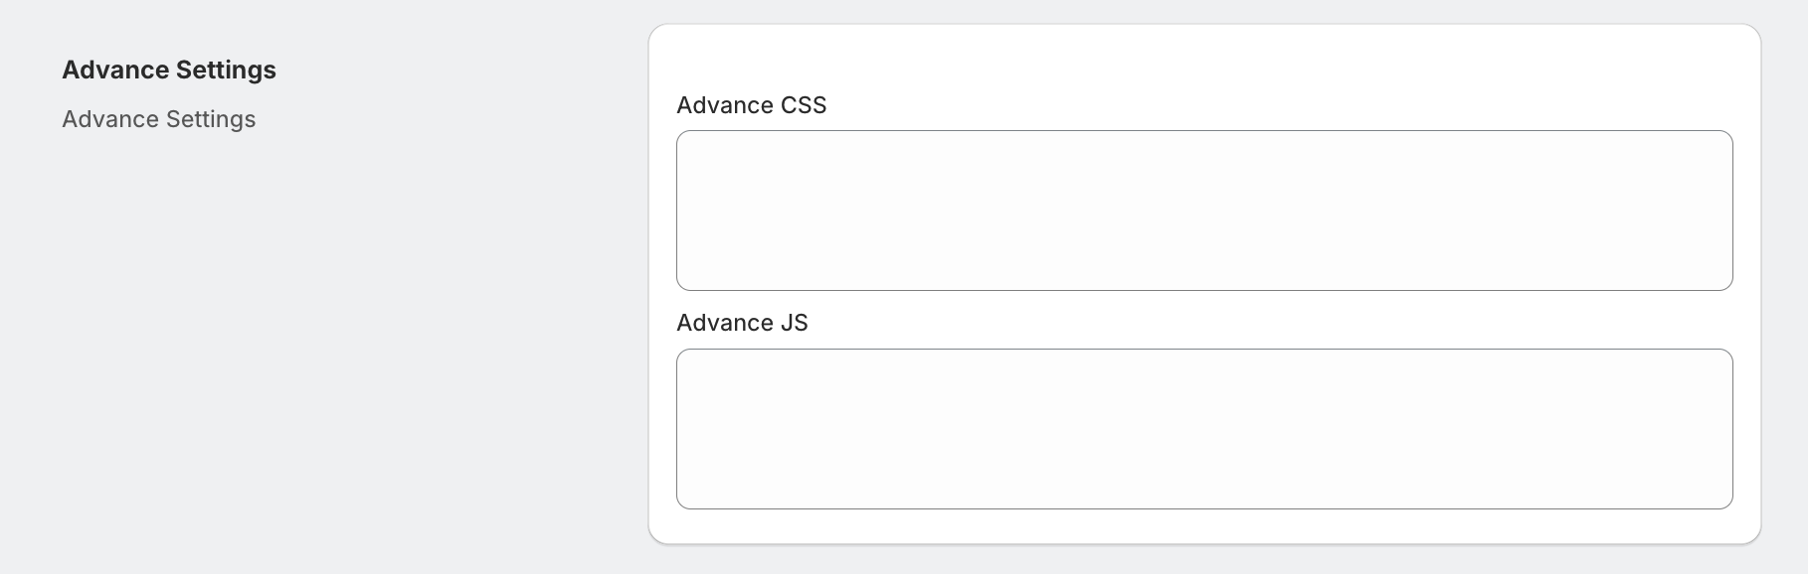
Task: Activate the upper textarea in the settings card
Action: pos(1203,211)
